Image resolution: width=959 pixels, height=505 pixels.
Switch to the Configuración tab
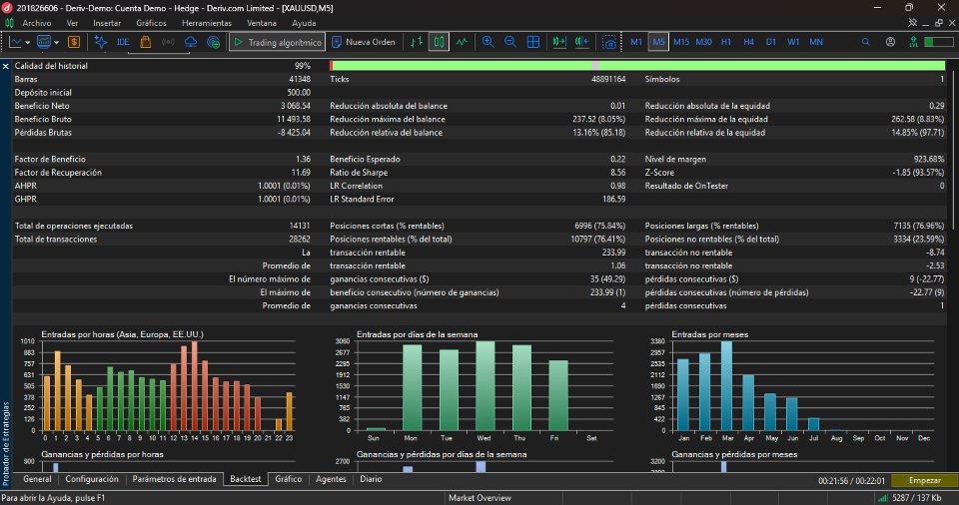pos(92,479)
